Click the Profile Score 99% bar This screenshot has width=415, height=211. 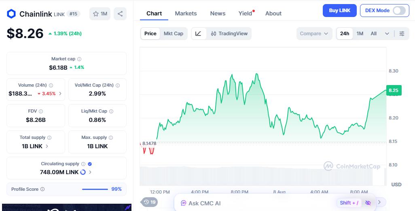pos(95,189)
